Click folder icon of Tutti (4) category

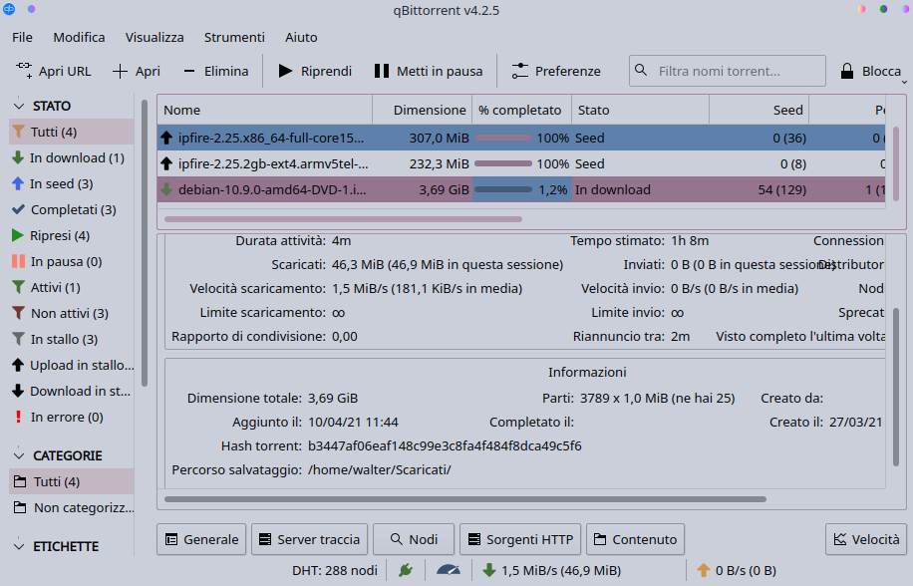[20, 481]
